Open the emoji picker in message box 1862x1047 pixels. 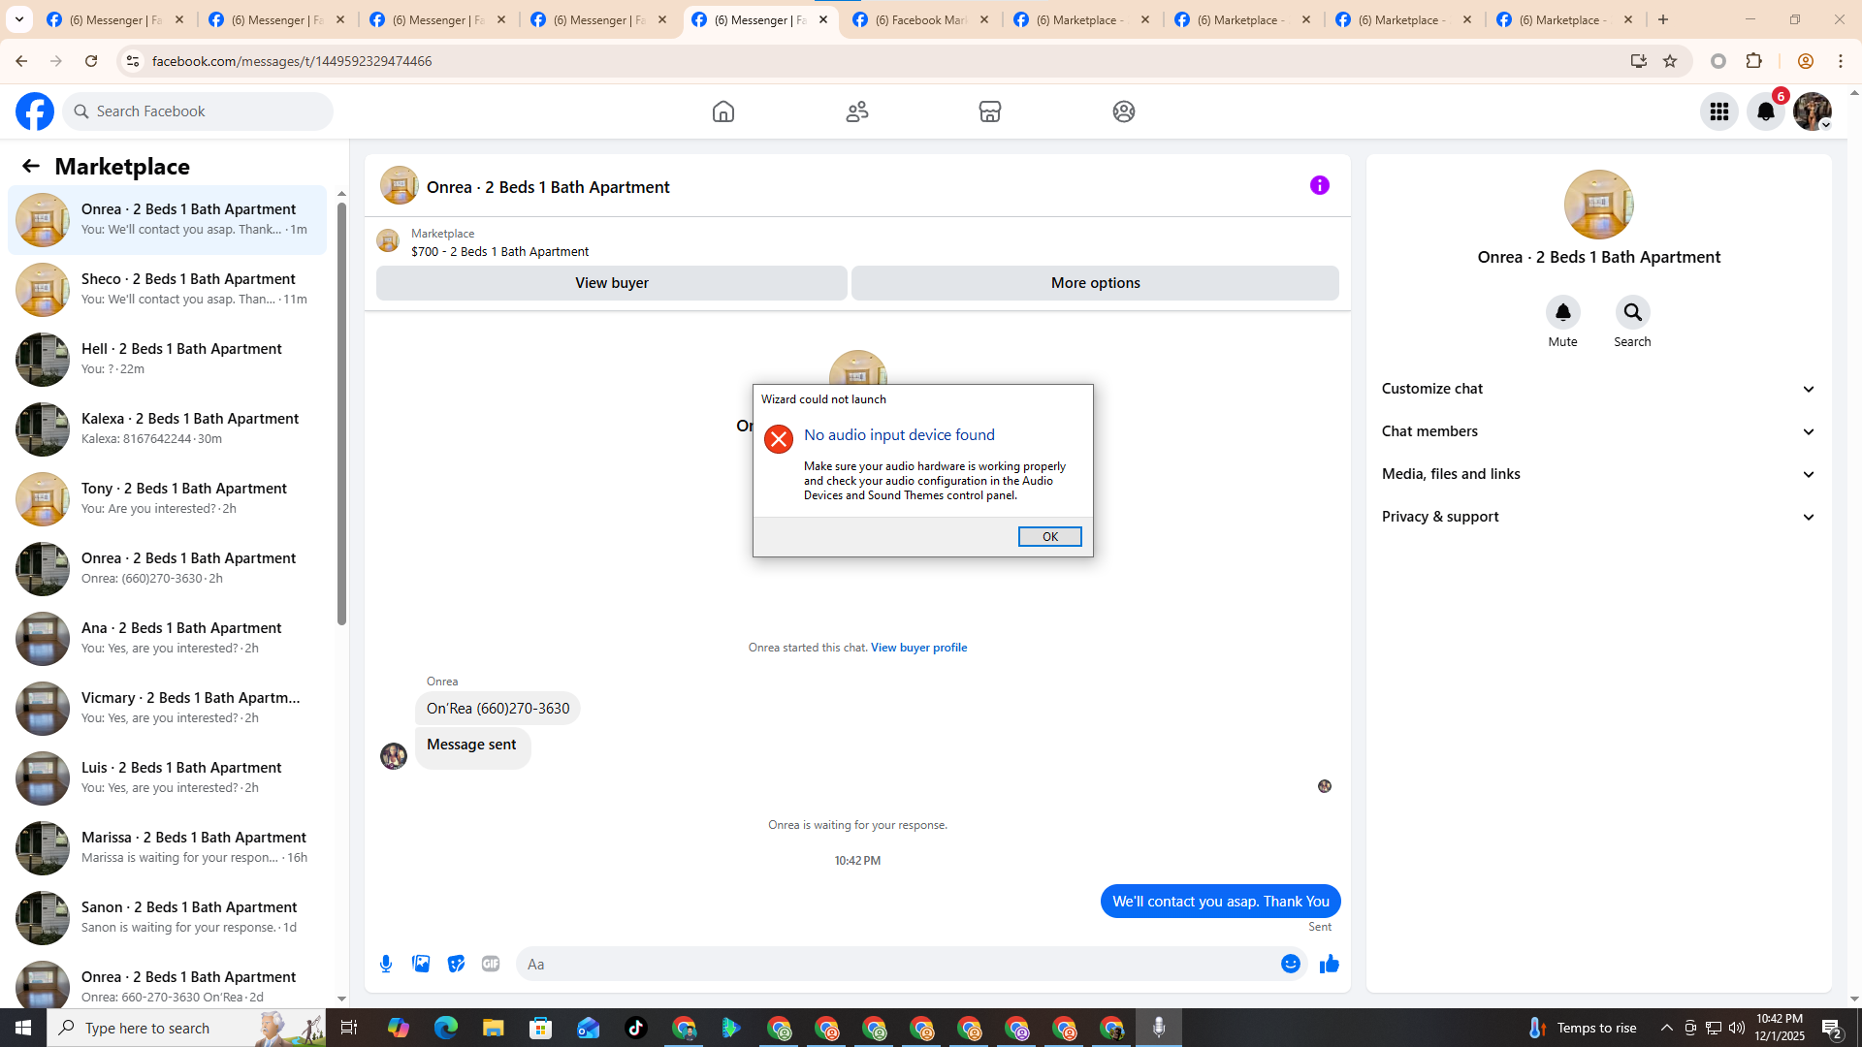pyautogui.click(x=1291, y=964)
